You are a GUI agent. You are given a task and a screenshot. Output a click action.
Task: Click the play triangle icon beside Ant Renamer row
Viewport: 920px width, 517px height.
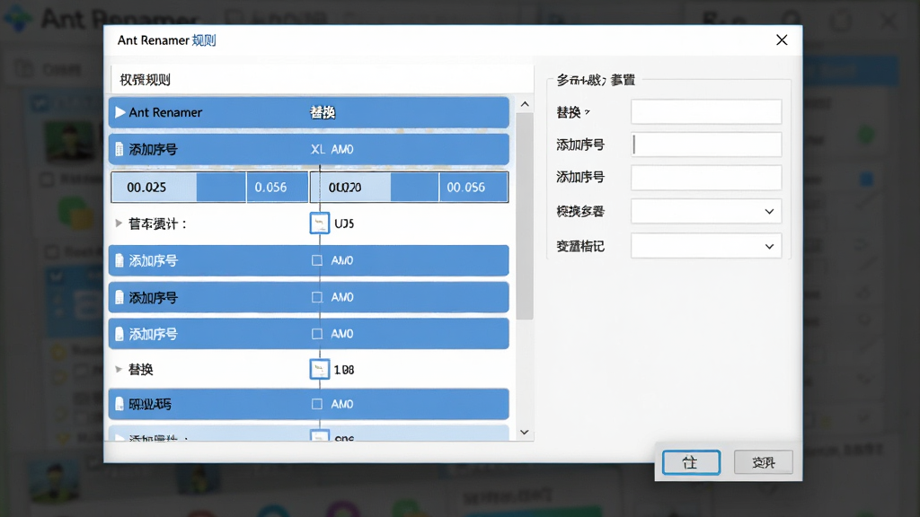point(120,112)
